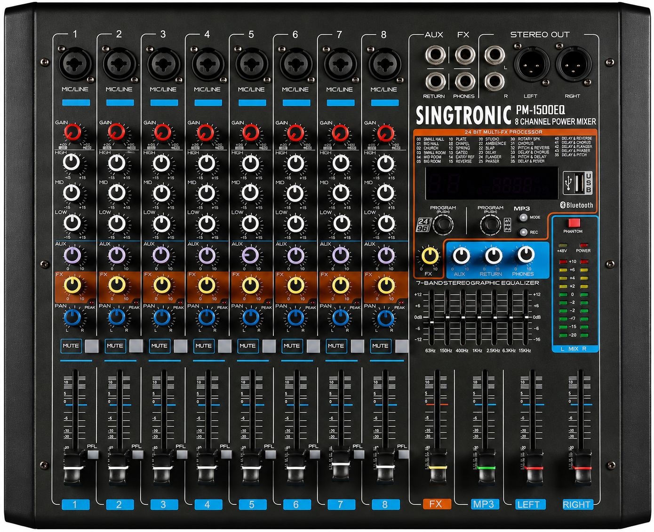Image resolution: width=654 pixels, height=532 pixels.
Task: Click the "7-BAND STEREO GRAPHIC EQUALIZER" heading
Action: tap(478, 283)
